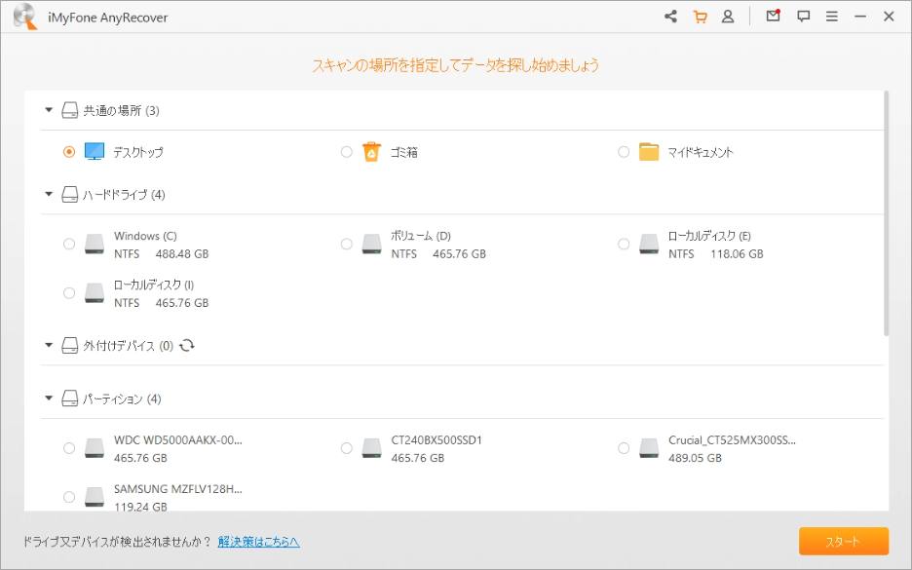
Task: Collapse the 共通の場所 section
Action: [x=48, y=111]
